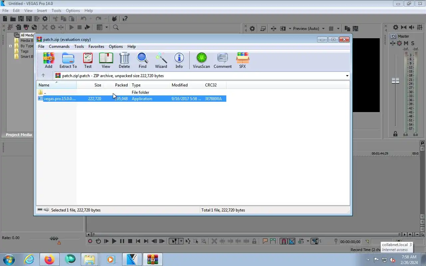Toggle Enable Snapping magnet in timeline toolbar
426x266 pixels.
coord(284,241)
